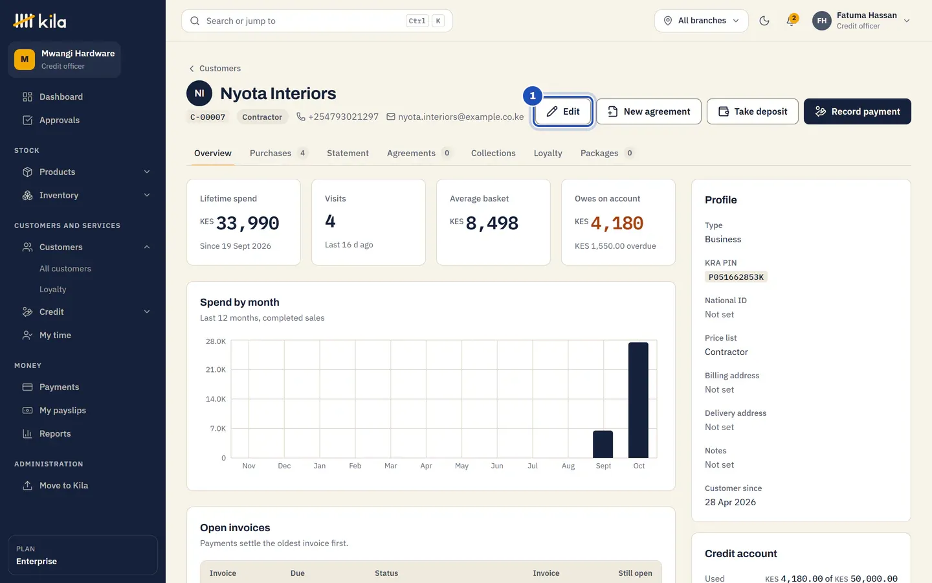
Task: Switch to the Overview tab
Action: [x=213, y=153]
